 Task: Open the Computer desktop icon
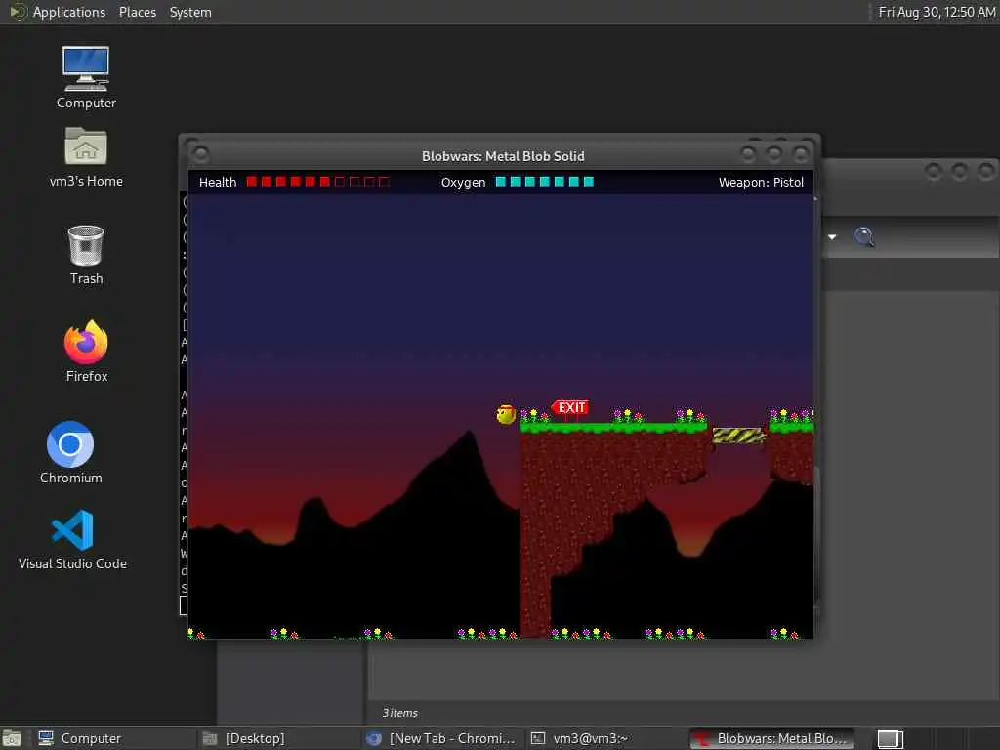click(86, 78)
